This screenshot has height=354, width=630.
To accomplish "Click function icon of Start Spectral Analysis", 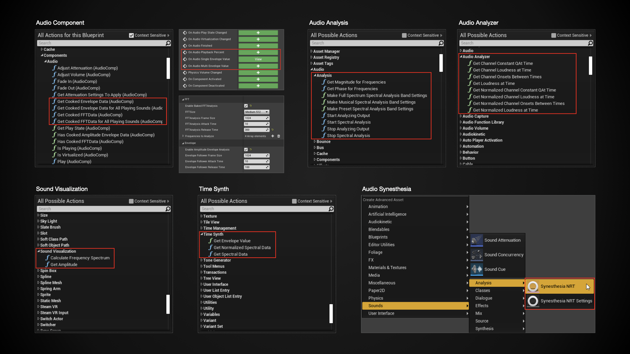I will [324, 122].
